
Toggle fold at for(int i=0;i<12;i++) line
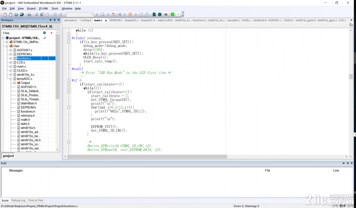click(69, 107)
